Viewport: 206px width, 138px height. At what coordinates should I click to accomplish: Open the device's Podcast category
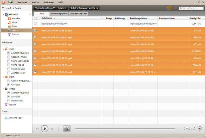coord(15,34)
